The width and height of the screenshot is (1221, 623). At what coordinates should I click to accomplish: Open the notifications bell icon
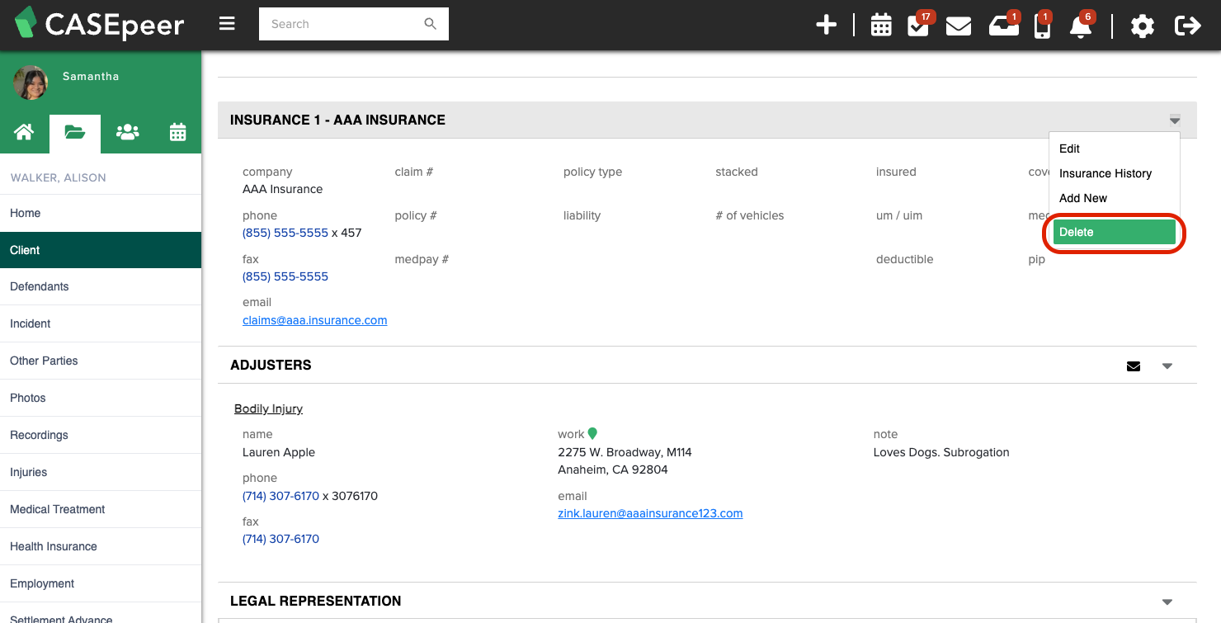(1080, 26)
